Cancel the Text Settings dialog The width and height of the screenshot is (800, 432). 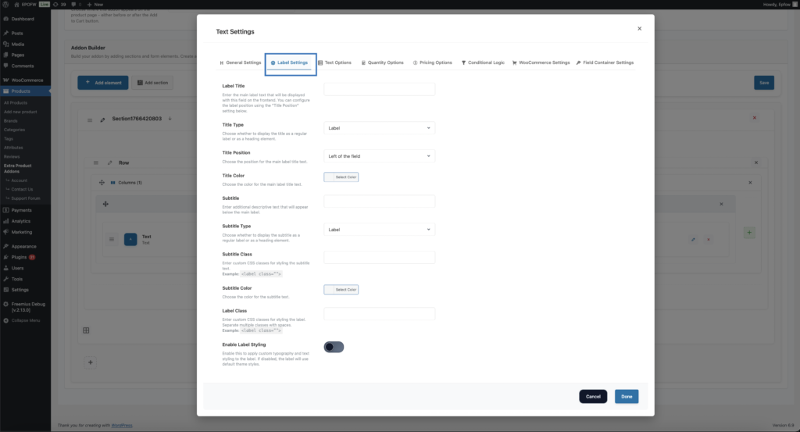(593, 396)
